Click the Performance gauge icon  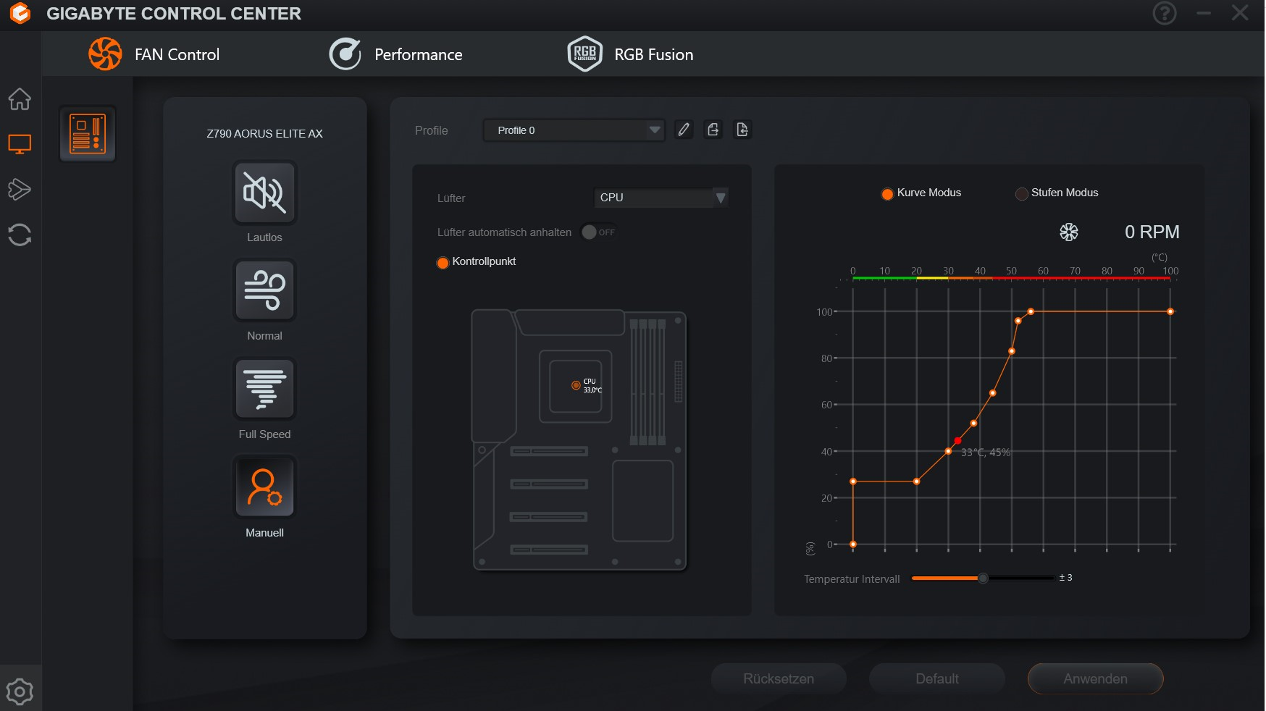coord(345,54)
